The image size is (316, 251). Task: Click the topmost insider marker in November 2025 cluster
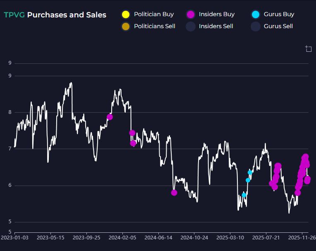tap(306, 157)
